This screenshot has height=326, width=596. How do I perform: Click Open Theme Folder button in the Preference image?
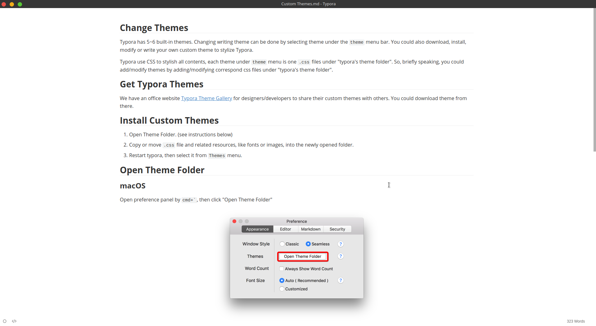click(x=303, y=256)
